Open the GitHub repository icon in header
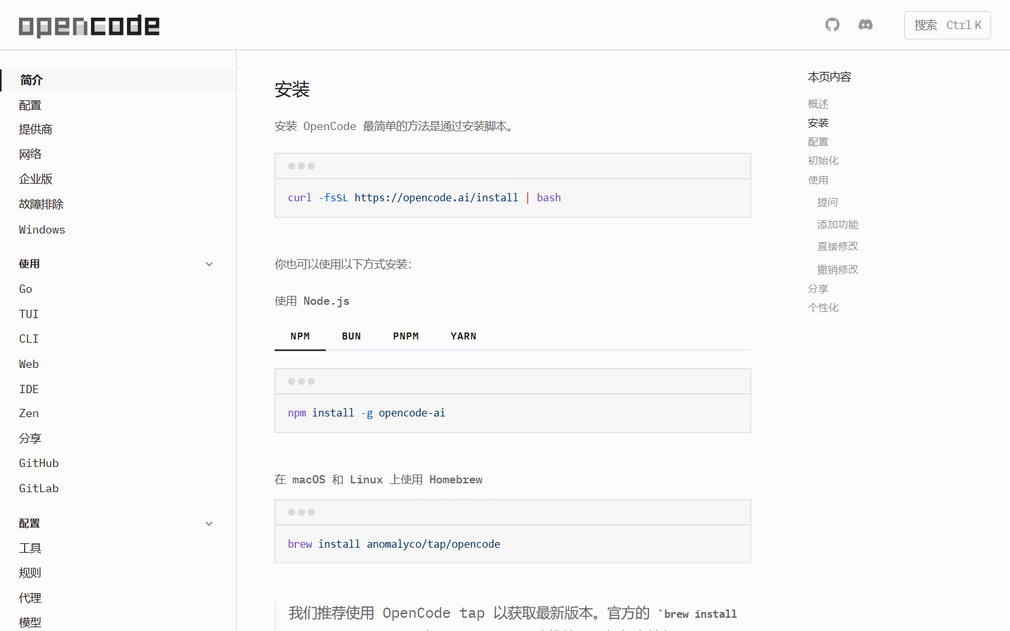Screen dimensions: 1010x631 point(833,25)
